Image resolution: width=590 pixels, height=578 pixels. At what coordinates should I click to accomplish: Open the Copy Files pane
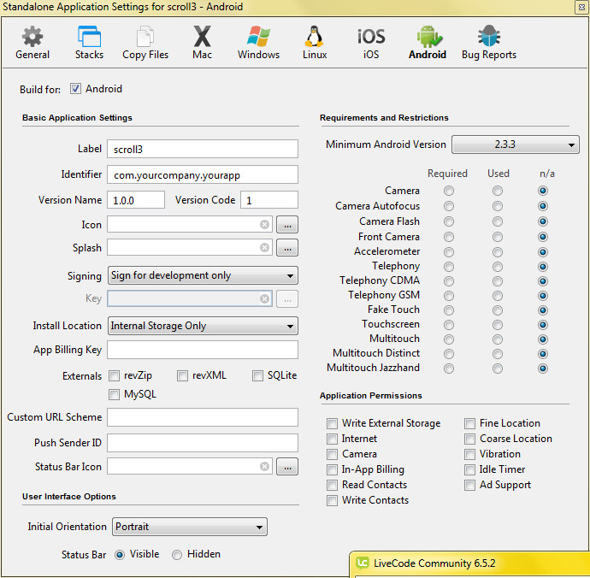pos(145,43)
